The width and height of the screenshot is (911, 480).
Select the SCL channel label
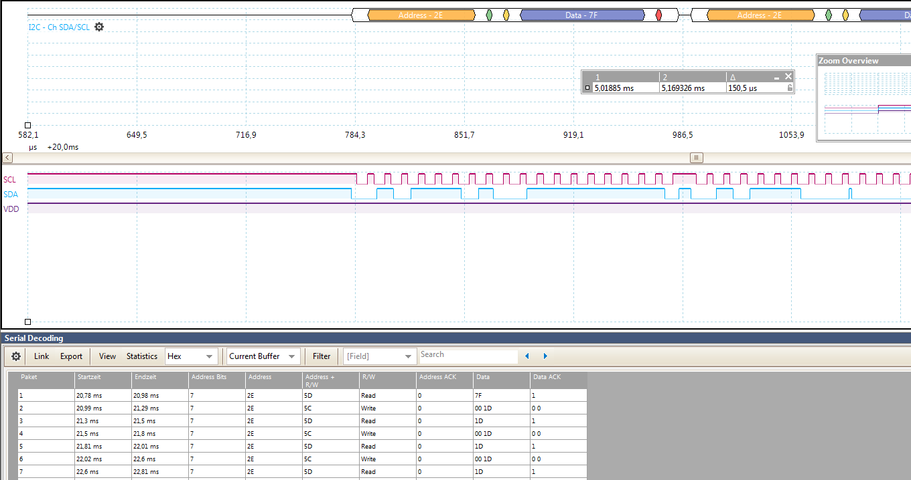9,179
